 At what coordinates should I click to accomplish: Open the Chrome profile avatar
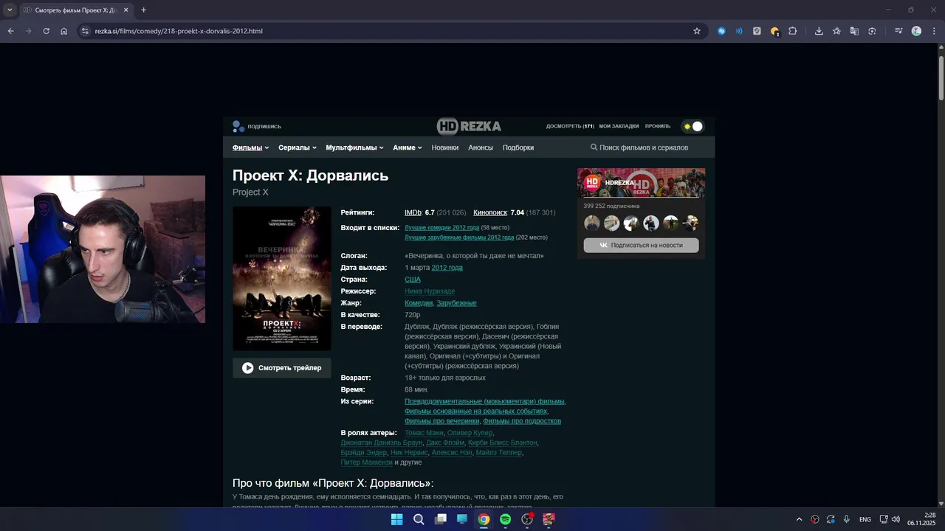916,31
